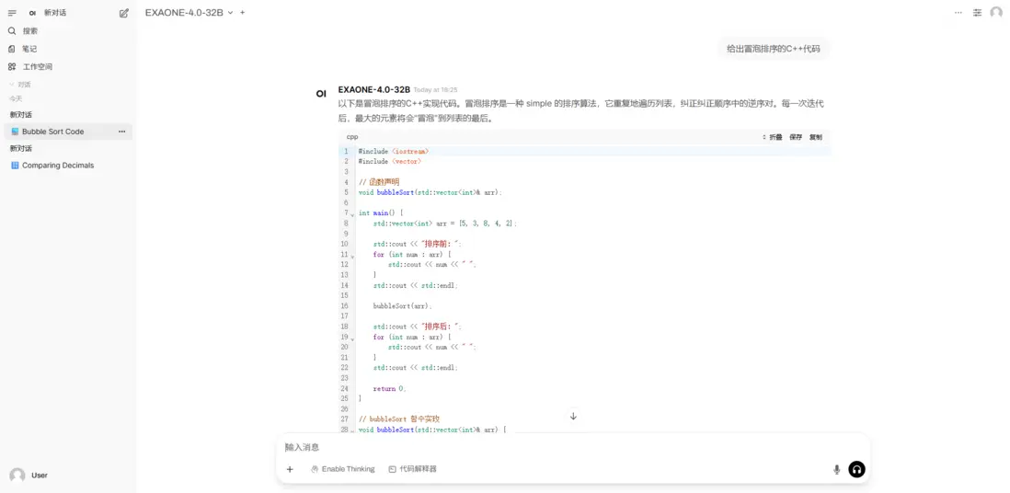Collapse the 对话 section chevron
This screenshot has height=493, width=1010.
[x=12, y=85]
